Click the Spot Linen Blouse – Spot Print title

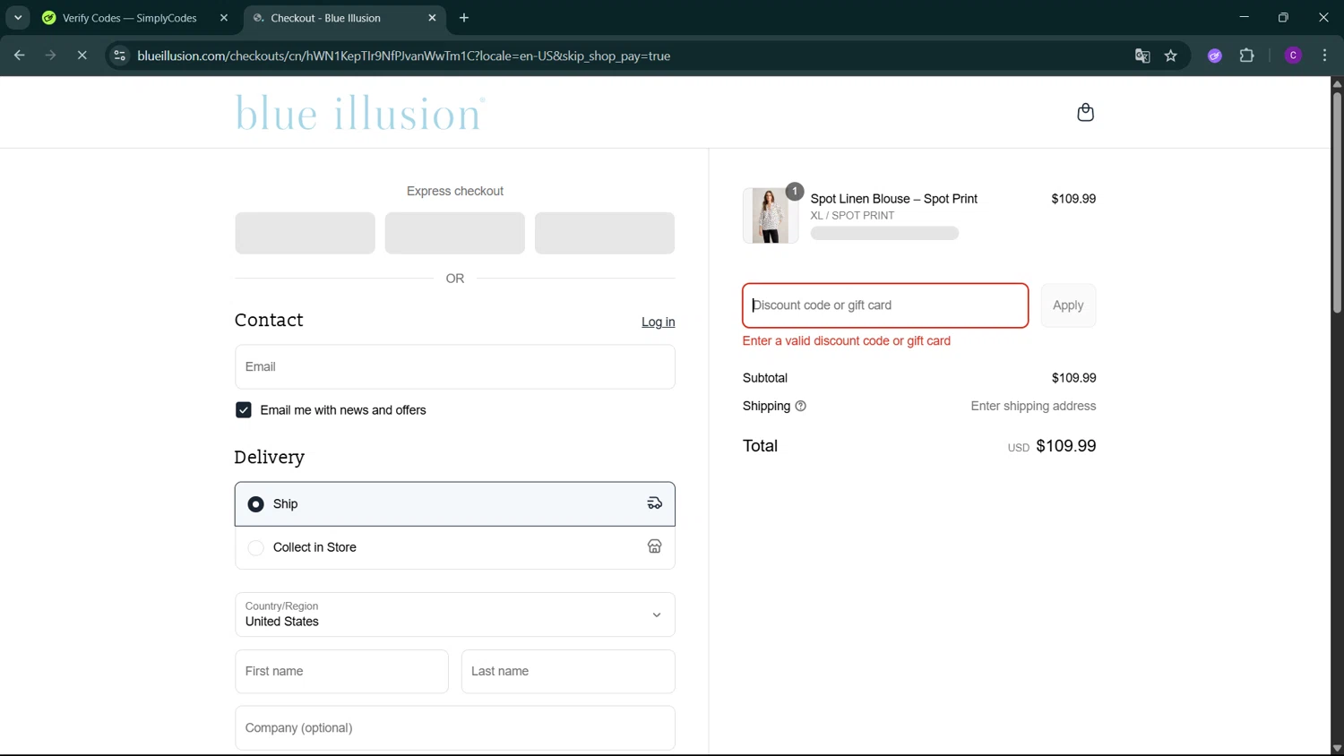pos(893,199)
